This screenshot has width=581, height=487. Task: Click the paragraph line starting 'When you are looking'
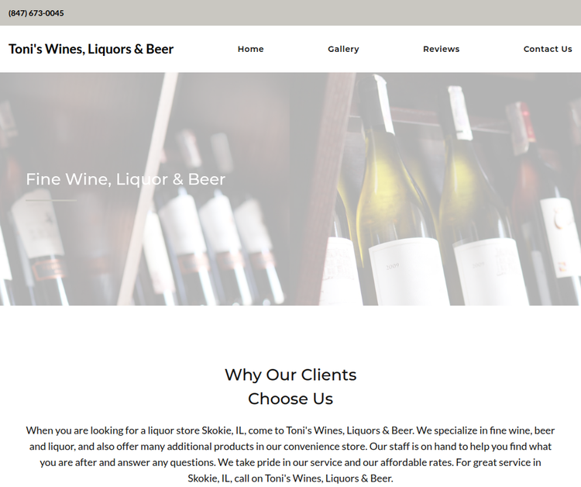(x=290, y=430)
